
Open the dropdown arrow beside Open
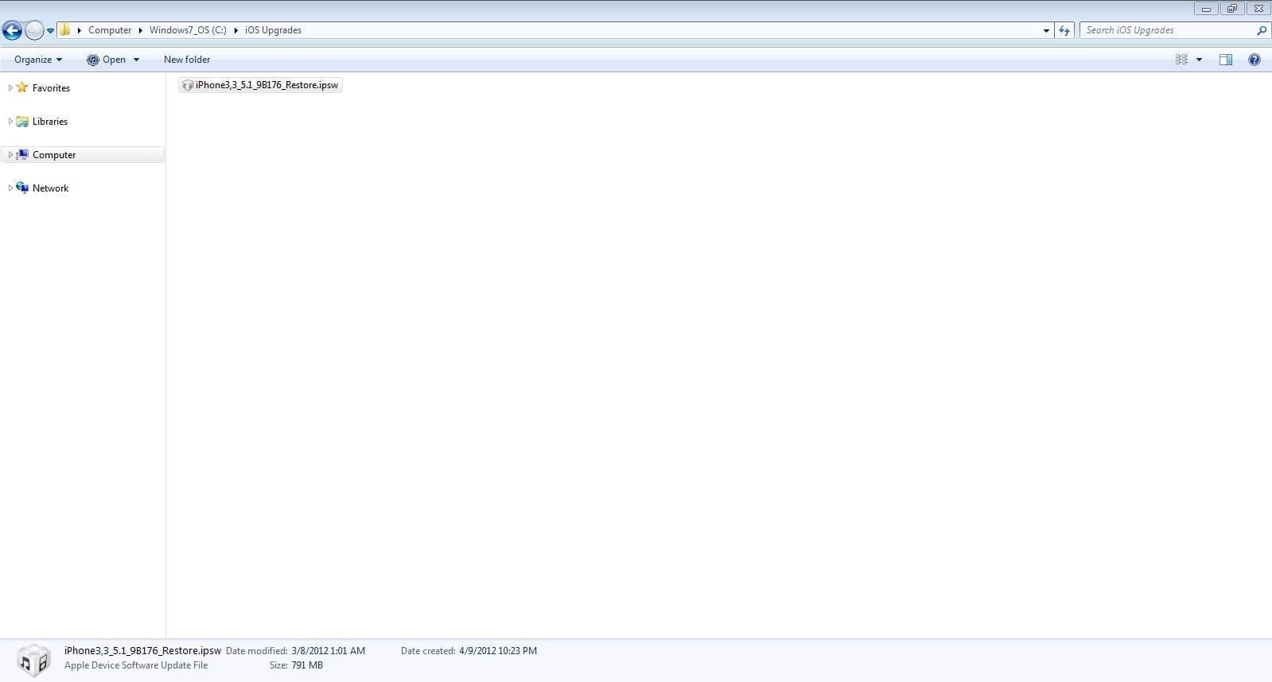pos(136,60)
